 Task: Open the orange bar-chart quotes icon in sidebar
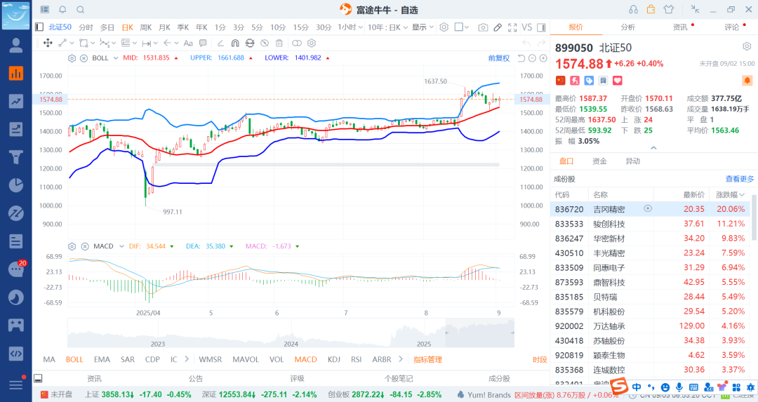pyautogui.click(x=16, y=73)
